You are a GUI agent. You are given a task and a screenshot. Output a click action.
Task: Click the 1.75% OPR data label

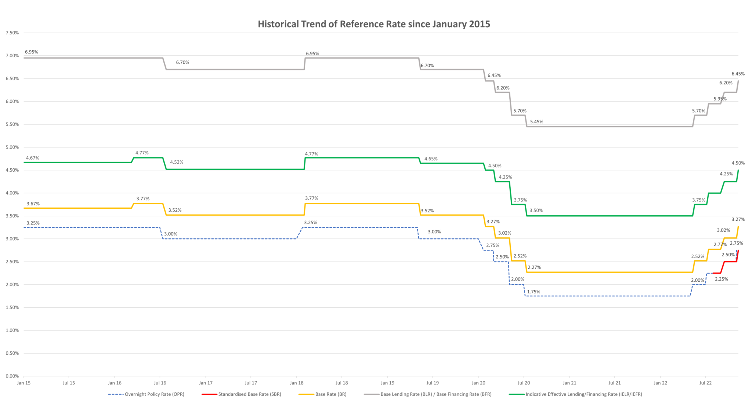click(534, 292)
